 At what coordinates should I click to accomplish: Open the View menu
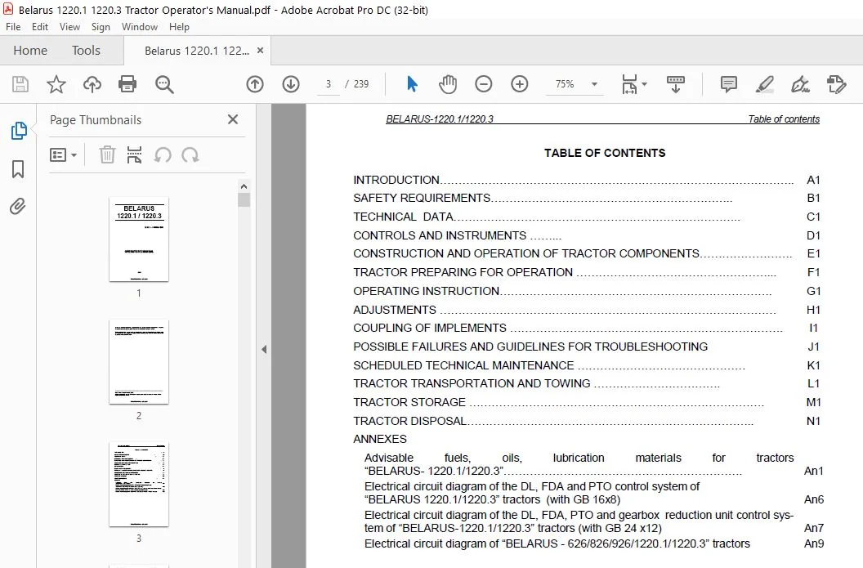point(69,26)
